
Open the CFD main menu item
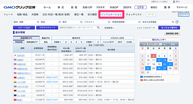click(x=140, y=7)
